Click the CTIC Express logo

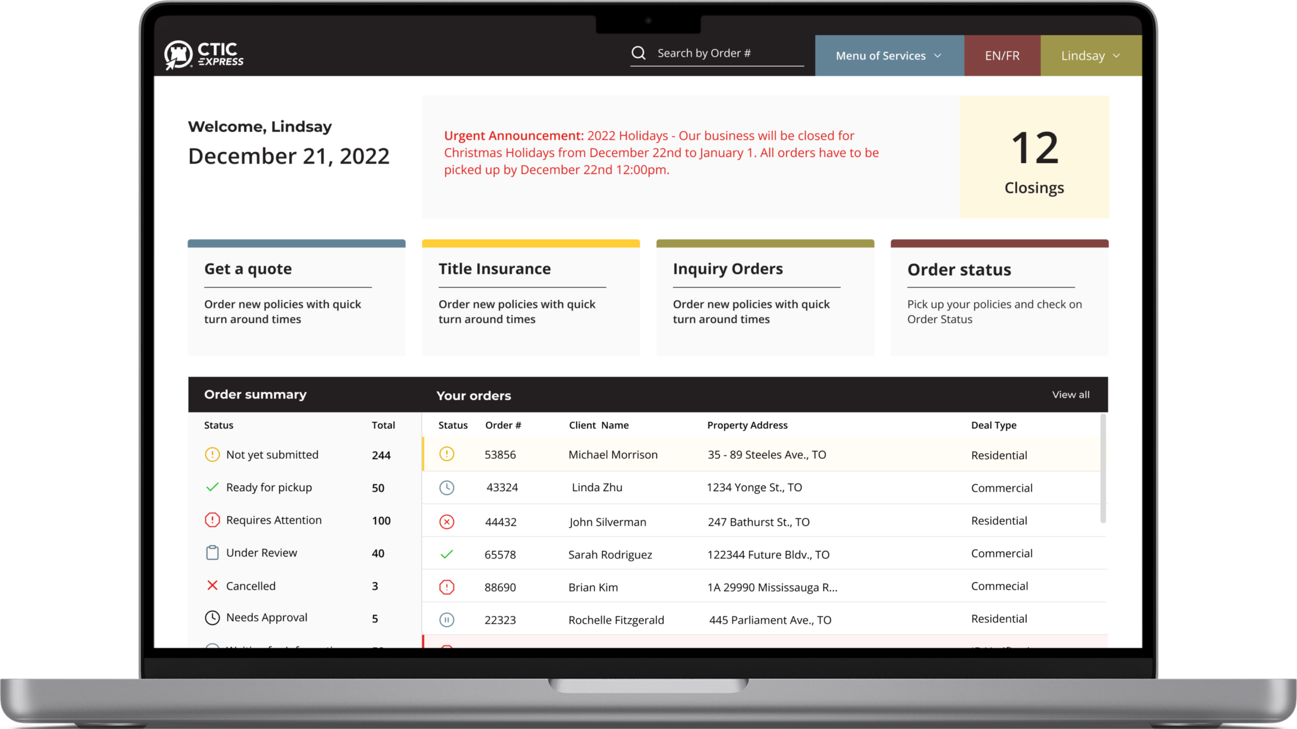tap(204, 55)
